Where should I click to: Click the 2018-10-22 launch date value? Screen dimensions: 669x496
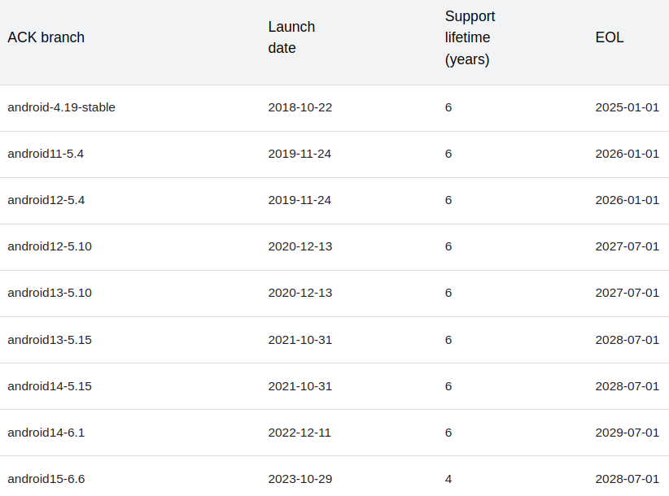tap(300, 107)
